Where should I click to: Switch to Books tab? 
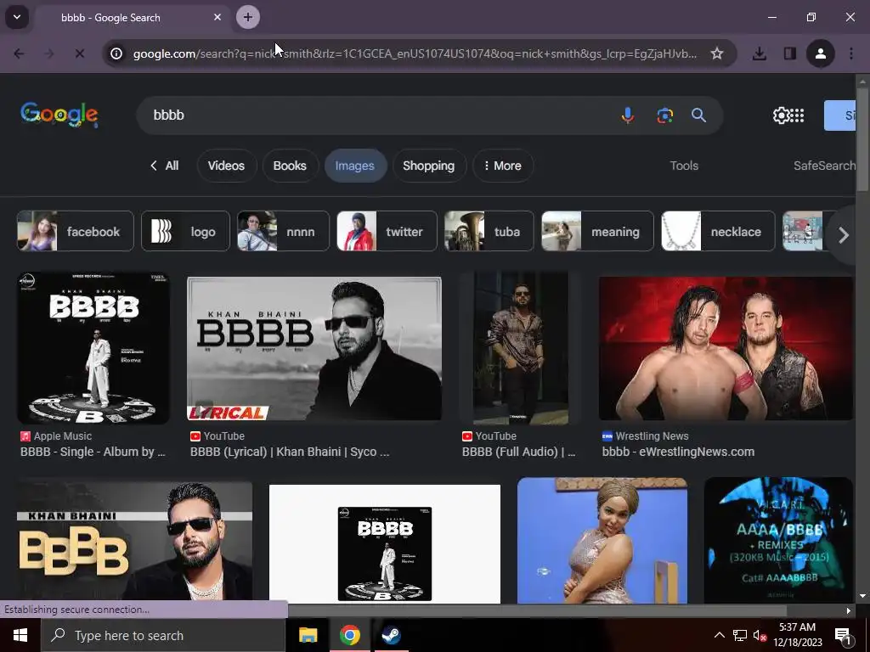pyautogui.click(x=290, y=166)
